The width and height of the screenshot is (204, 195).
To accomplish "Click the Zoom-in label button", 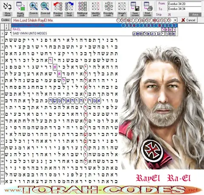I will point(34,14).
